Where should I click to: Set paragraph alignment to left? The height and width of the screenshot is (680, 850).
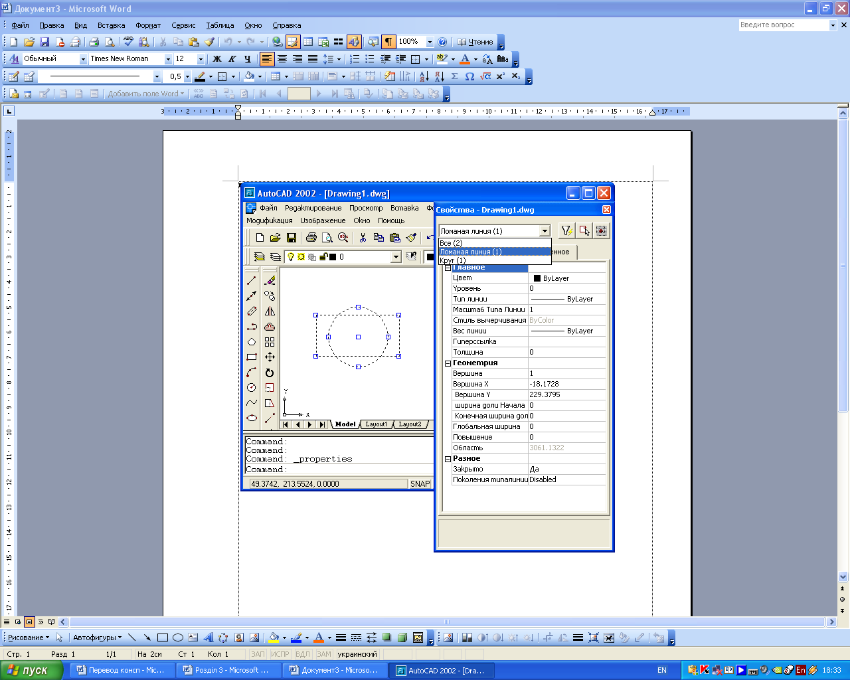[267, 59]
